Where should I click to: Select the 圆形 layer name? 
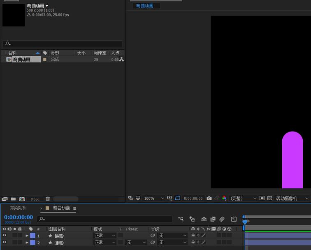coord(60,236)
